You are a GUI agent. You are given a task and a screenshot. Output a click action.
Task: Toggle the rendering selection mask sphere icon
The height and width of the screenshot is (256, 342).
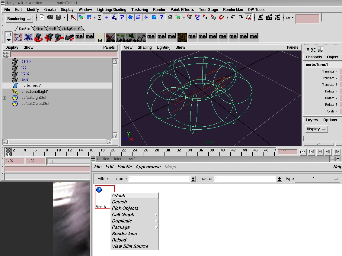coord(154,17)
